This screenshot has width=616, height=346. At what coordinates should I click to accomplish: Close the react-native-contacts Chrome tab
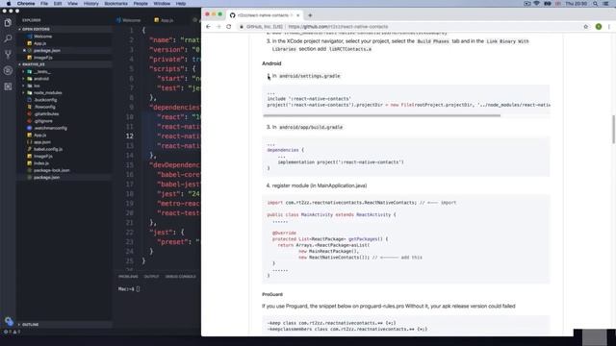[x=297, y=15]
